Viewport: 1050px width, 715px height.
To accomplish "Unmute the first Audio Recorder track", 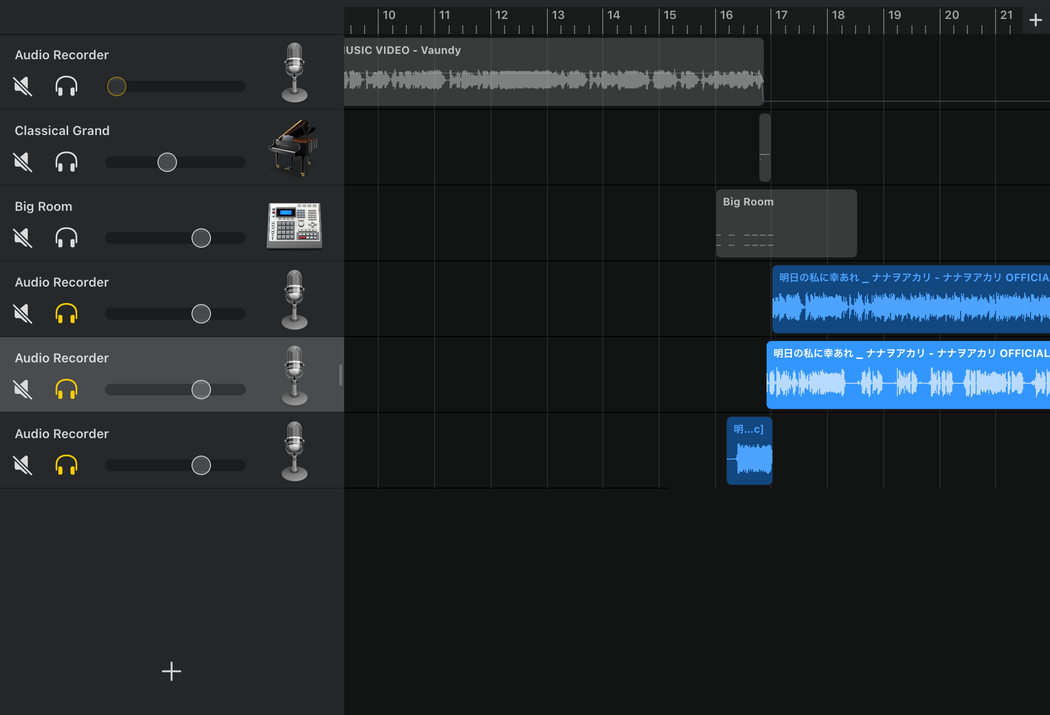I will [23, 86].
